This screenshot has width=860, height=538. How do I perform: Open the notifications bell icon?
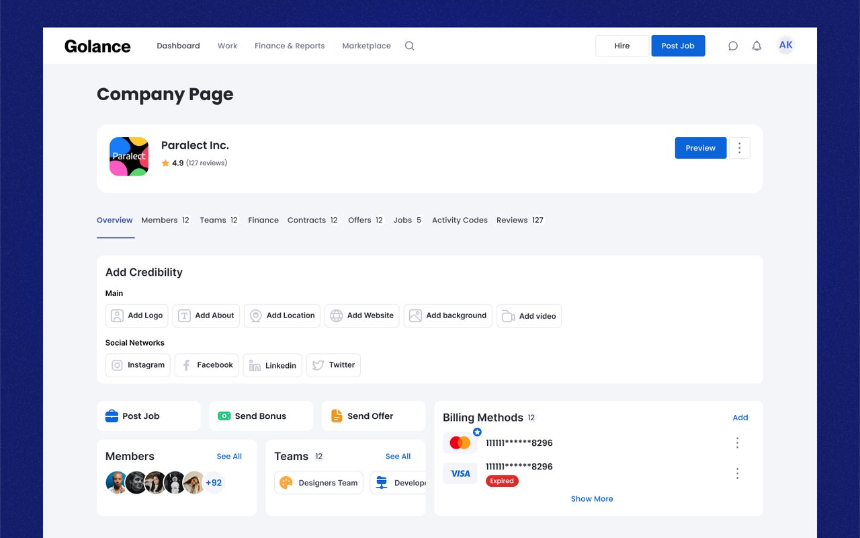pyautogui.click(x=757, y=46)
